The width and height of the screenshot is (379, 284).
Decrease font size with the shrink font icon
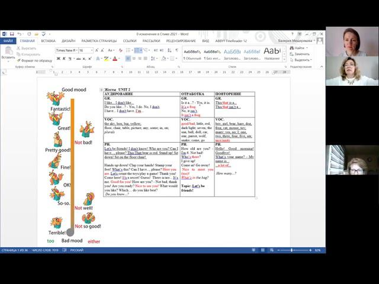[x=102, y=50]
